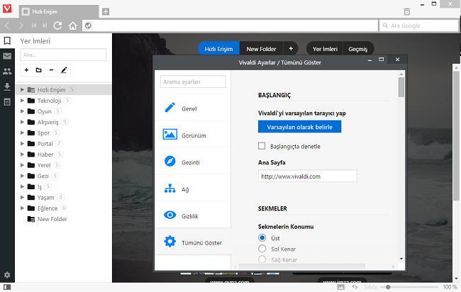The height and width of the screenshot is (292, 461).
Task: Open closed tabs trash icon
Action: pos(406,11)
